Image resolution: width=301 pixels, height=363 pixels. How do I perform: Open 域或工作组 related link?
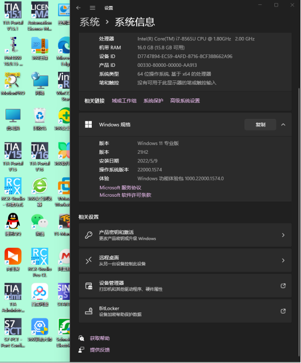(x=124, y=101)
